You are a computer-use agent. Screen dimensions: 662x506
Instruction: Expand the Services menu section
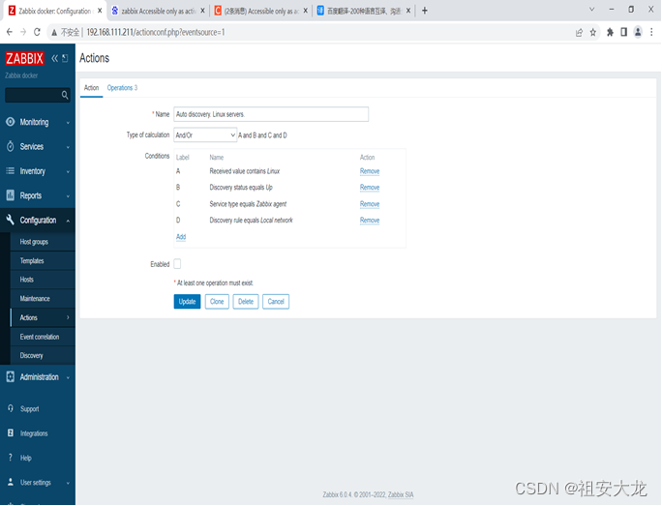click(x=68, y=147)
